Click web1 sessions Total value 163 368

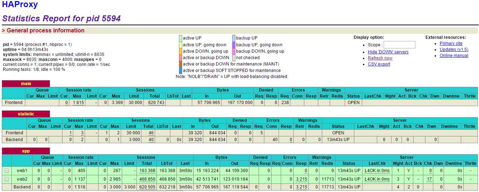point(148,171)
